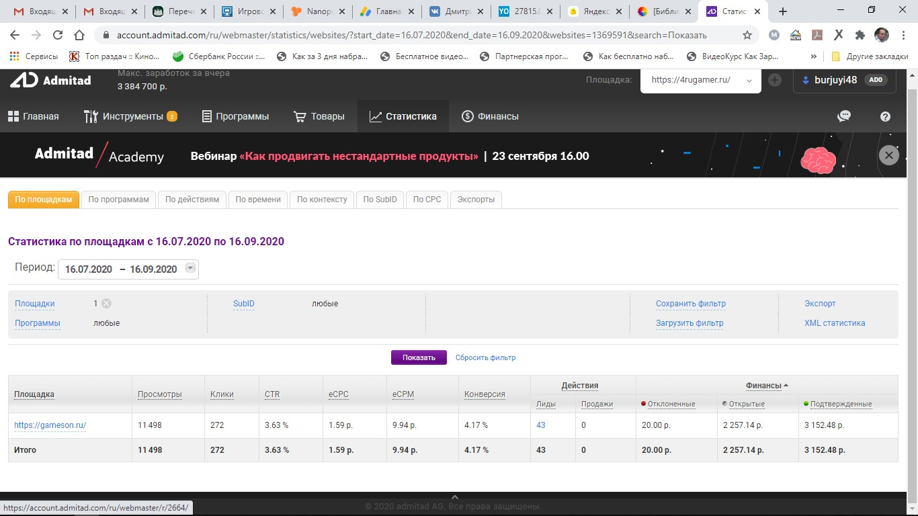Click the purple Показать button
The height and width of the screenshot is (516, 918).
[x=419, y=357]
